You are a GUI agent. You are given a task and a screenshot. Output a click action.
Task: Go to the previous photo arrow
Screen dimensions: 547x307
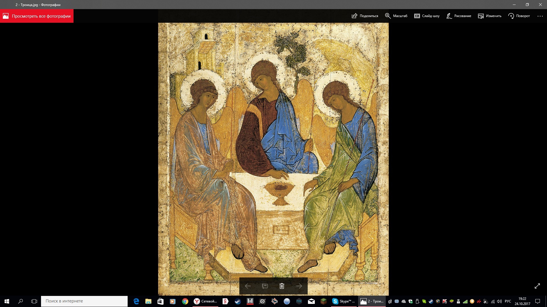(x=248, y=286)
